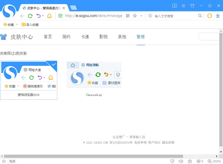Click the green security shield in address bar
The width and height of the screenshot is (223, 164).
(x=60, y=16)
